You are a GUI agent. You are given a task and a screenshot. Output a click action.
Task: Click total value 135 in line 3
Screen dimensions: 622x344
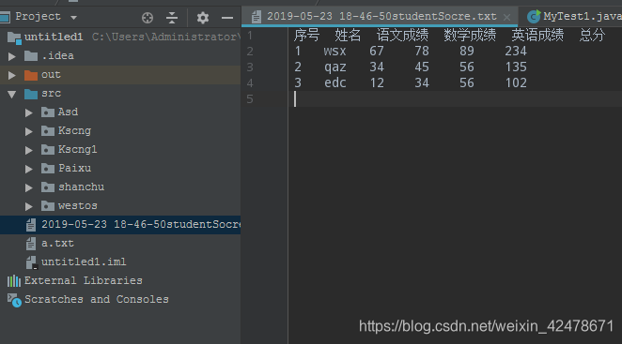[x=516, y=67]
